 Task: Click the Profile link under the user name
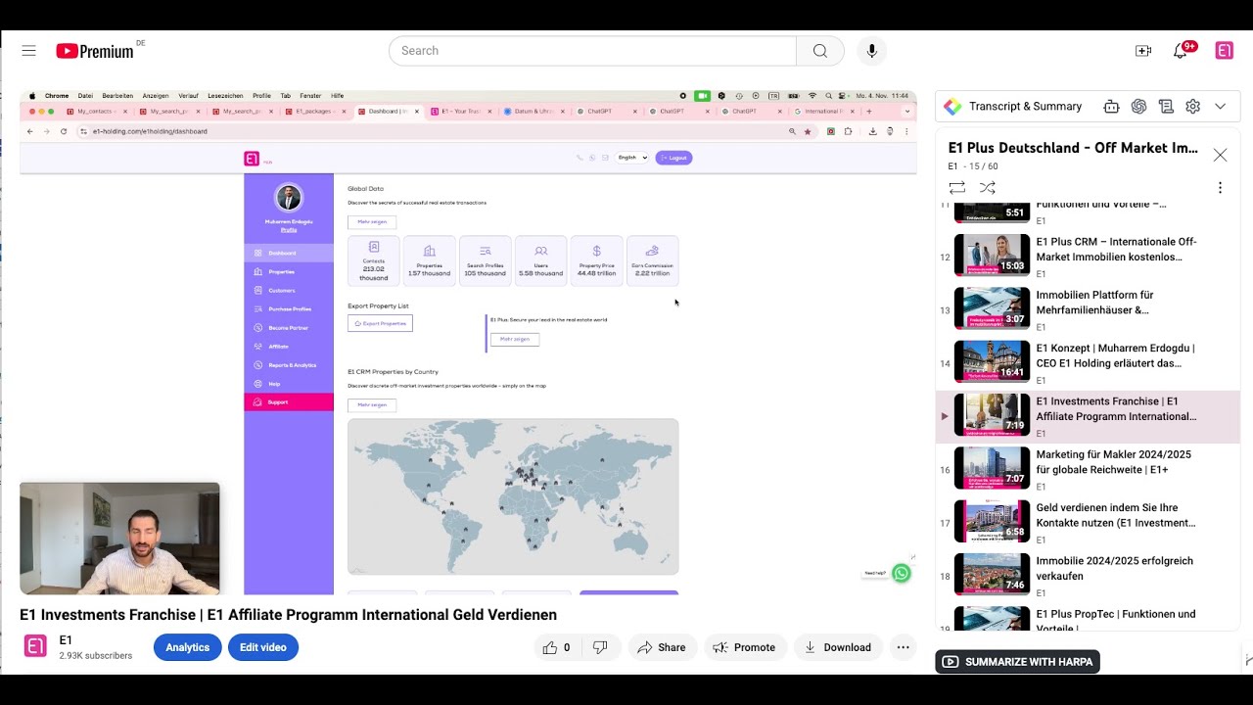[x=289, y=229]
